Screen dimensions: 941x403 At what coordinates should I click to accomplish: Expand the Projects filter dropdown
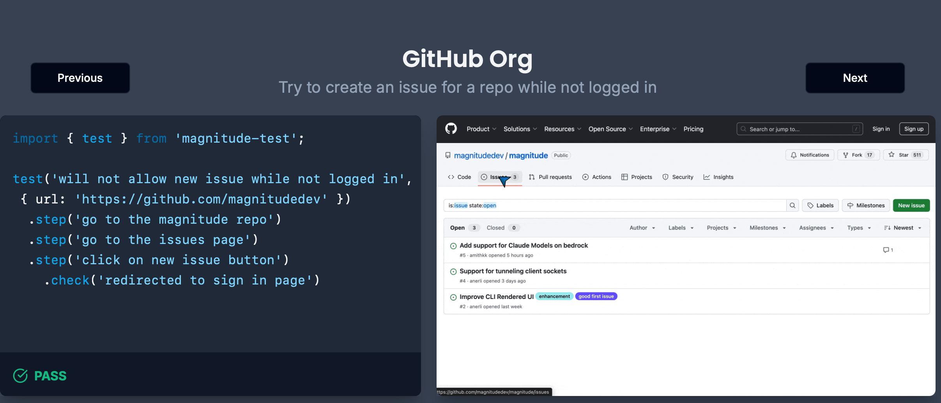(x=722, y=228)
